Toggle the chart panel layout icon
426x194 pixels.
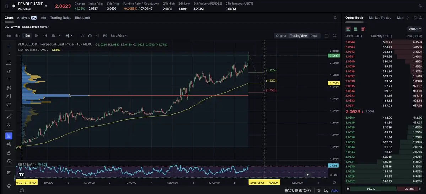(327, 35)
